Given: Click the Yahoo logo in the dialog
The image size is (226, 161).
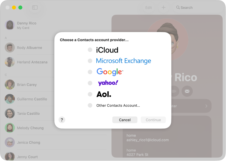Looking at the screenshot, I should tap(108, 83).
